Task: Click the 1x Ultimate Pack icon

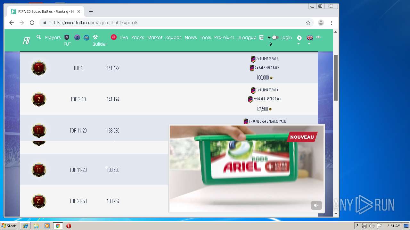Action: pyautogui.click(x=253, y=90)
